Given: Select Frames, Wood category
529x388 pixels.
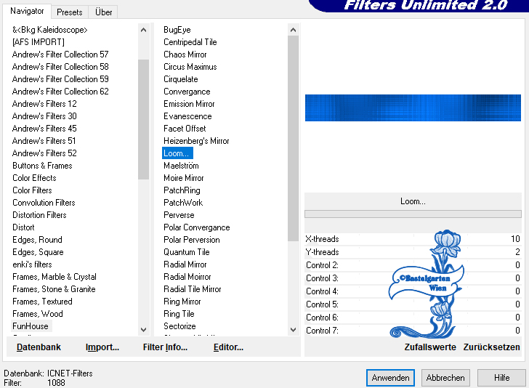Looking at the screenshot, I should (38, 314).
